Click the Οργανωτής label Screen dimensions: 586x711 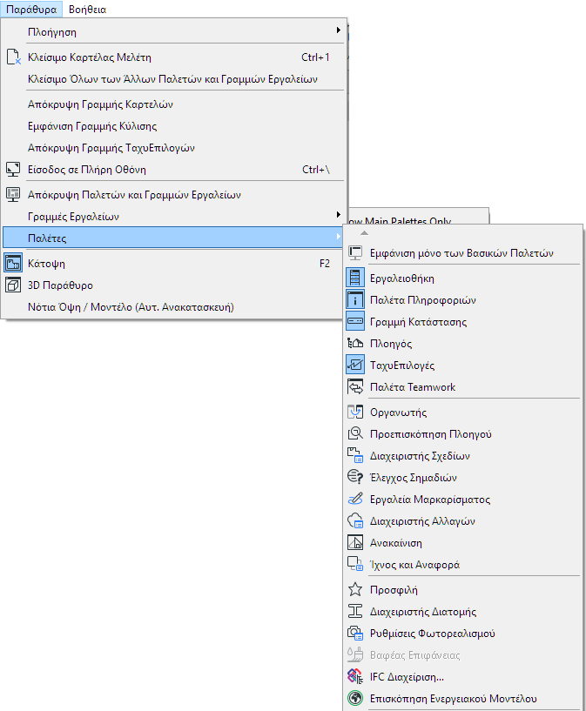tap(398, 413)
